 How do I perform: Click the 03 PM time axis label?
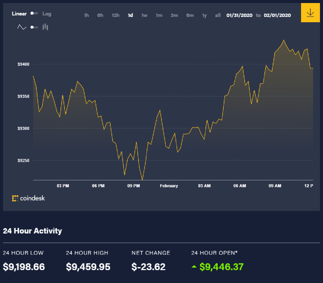[63, 186]
